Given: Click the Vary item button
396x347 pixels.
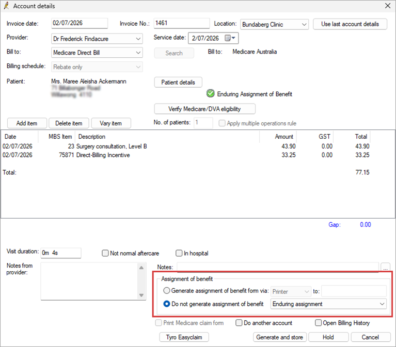Looking at the screenshot, I should [x=111, y=123].
